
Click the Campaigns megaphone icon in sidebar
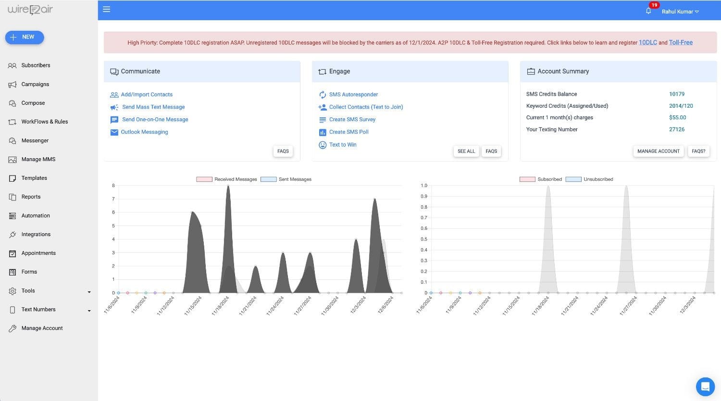coord(12,85)
